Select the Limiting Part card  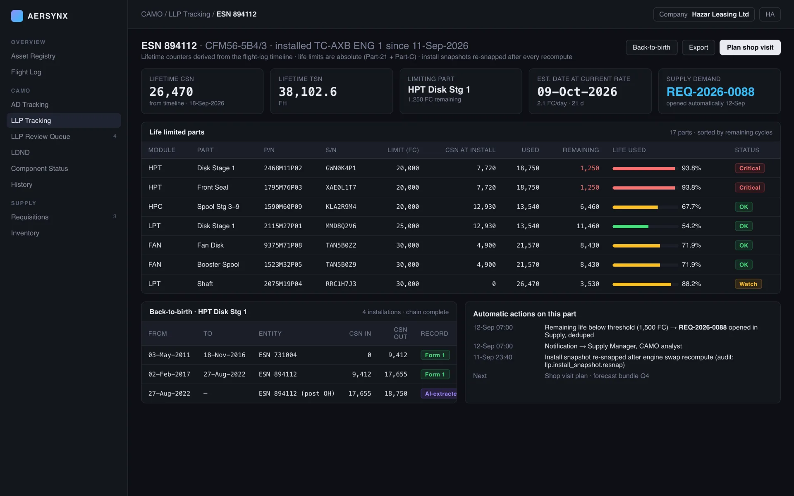pos(461,91)
